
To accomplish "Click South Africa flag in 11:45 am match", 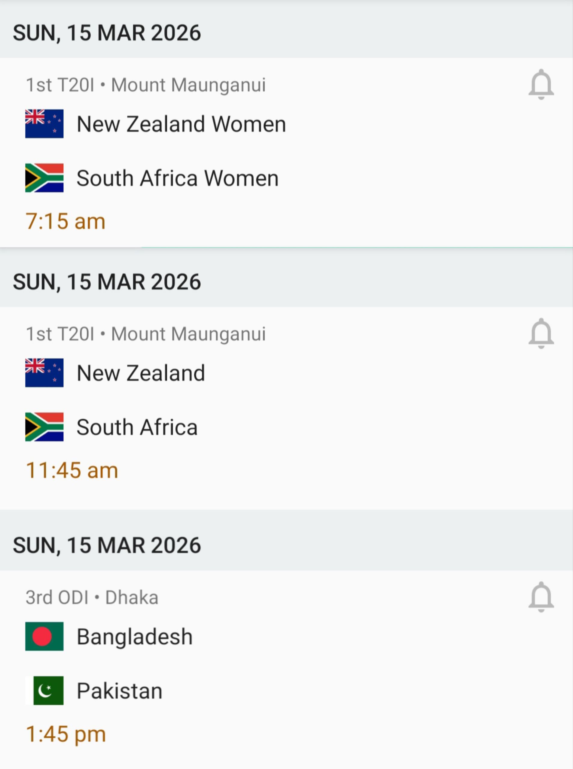I will pos(44,427).
